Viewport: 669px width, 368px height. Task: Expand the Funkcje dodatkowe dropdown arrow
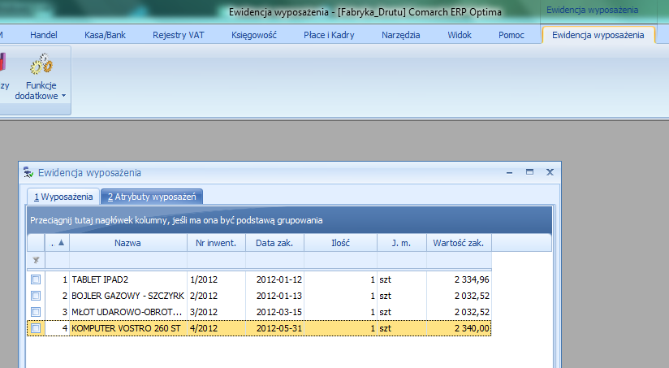63,96
